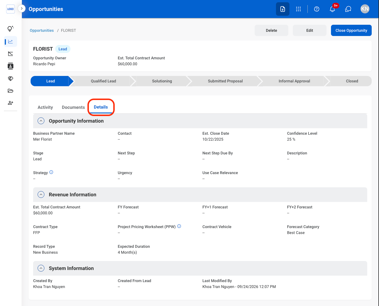This screenshot has width=379, height=306.
Task: Expand the sidebar with the arrow button
Action: point(22,9)
